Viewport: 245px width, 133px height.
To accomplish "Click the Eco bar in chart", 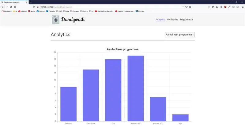I will (x=113, y=90).
